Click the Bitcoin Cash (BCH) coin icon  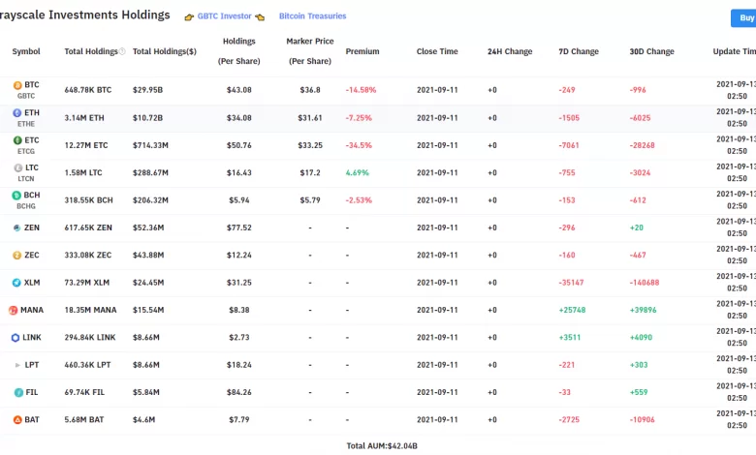click(16, 196)
